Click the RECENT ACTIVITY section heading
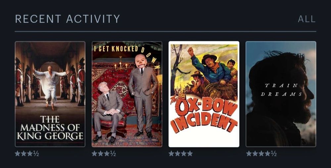This screenshot has height=168, width=331. tap(68, 19)
